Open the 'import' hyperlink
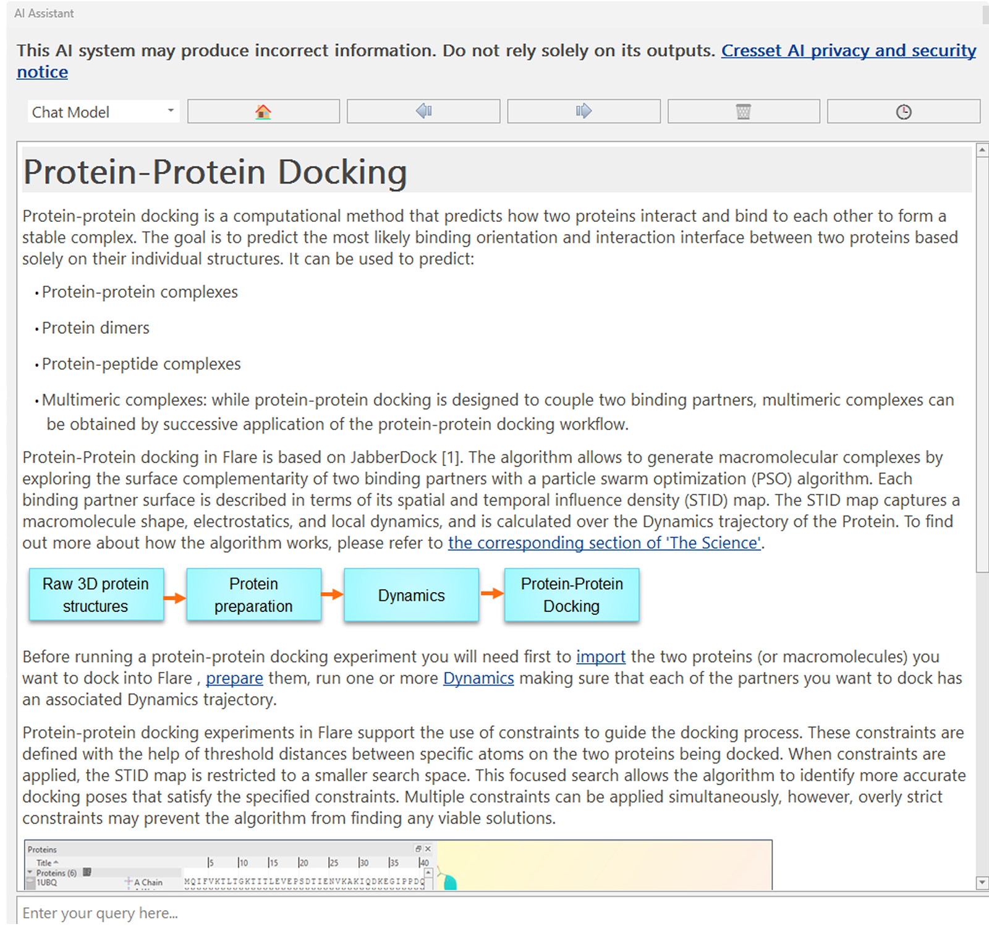 pos(600,656)
